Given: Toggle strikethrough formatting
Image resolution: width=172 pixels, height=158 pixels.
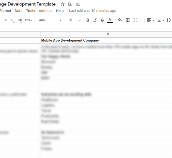Looking at the screenshot, I should click(102, 20).
